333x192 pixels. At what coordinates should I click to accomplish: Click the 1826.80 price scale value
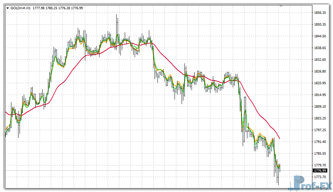320,71
